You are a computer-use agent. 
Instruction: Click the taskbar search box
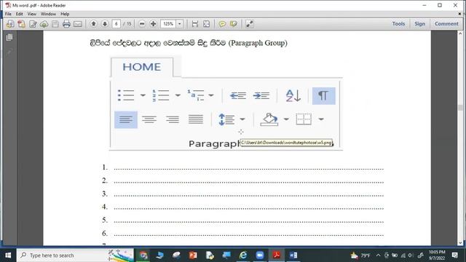76,255
